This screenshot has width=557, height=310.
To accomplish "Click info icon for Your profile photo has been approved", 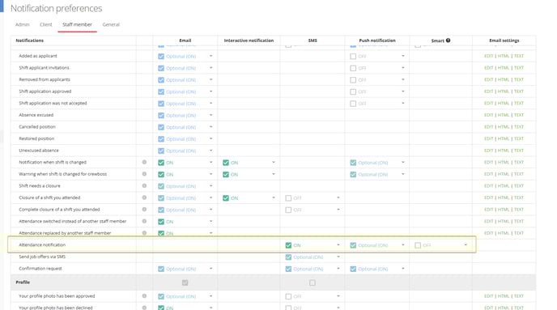I will click(144, 295).
